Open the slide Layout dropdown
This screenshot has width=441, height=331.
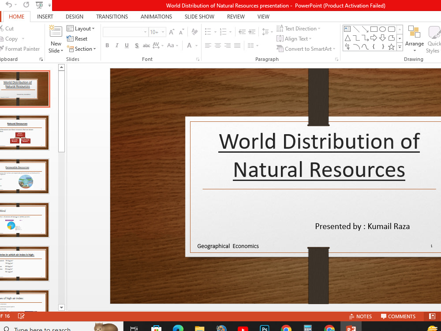click(x=81, y=28)
